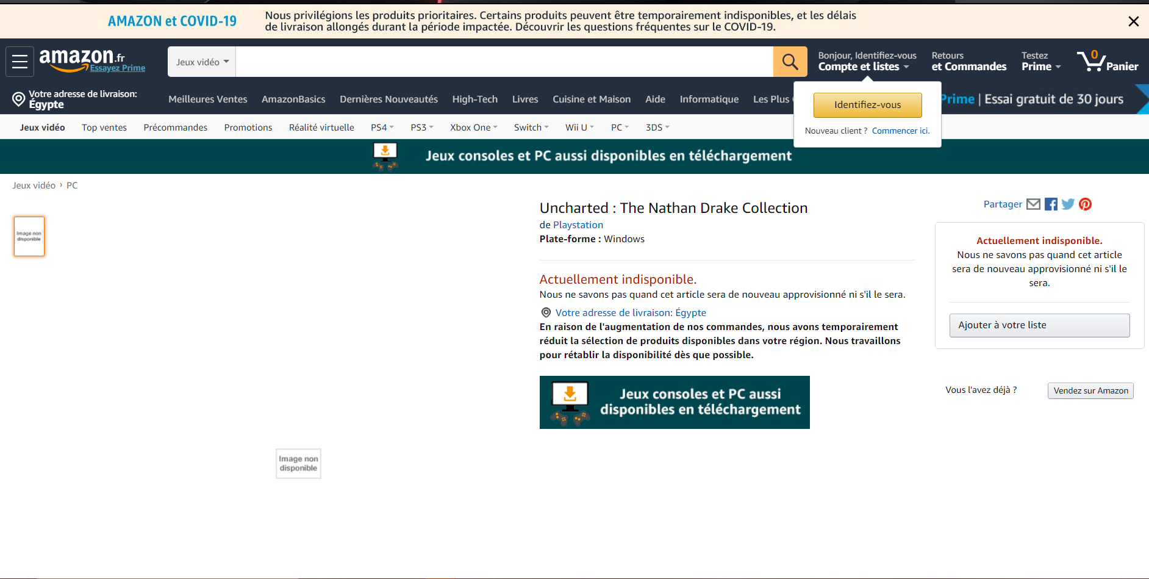Expand the Wii U submenu
The height and width of the screenshot is (579, 1149).
click(579, 128)
